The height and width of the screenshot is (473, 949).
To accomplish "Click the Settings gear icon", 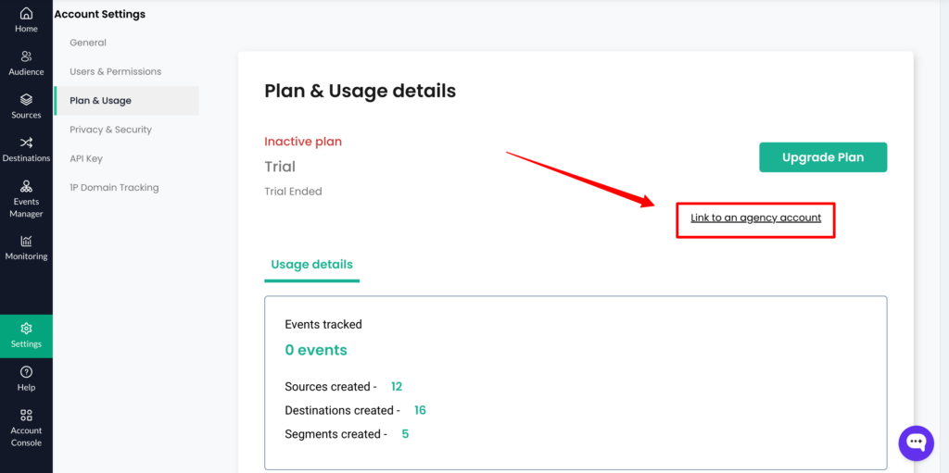I will [26, 329].
